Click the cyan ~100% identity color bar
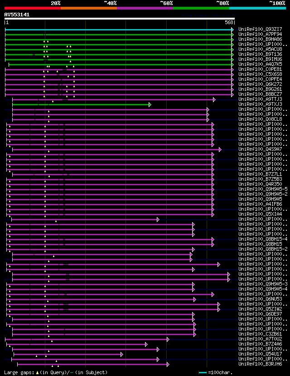 [257, 8]
